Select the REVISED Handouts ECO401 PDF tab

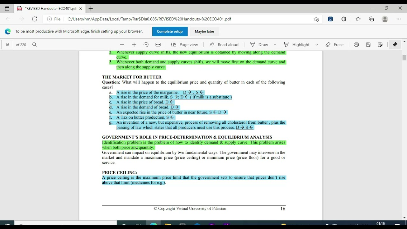pyautogui.click(x=49, y=9)
